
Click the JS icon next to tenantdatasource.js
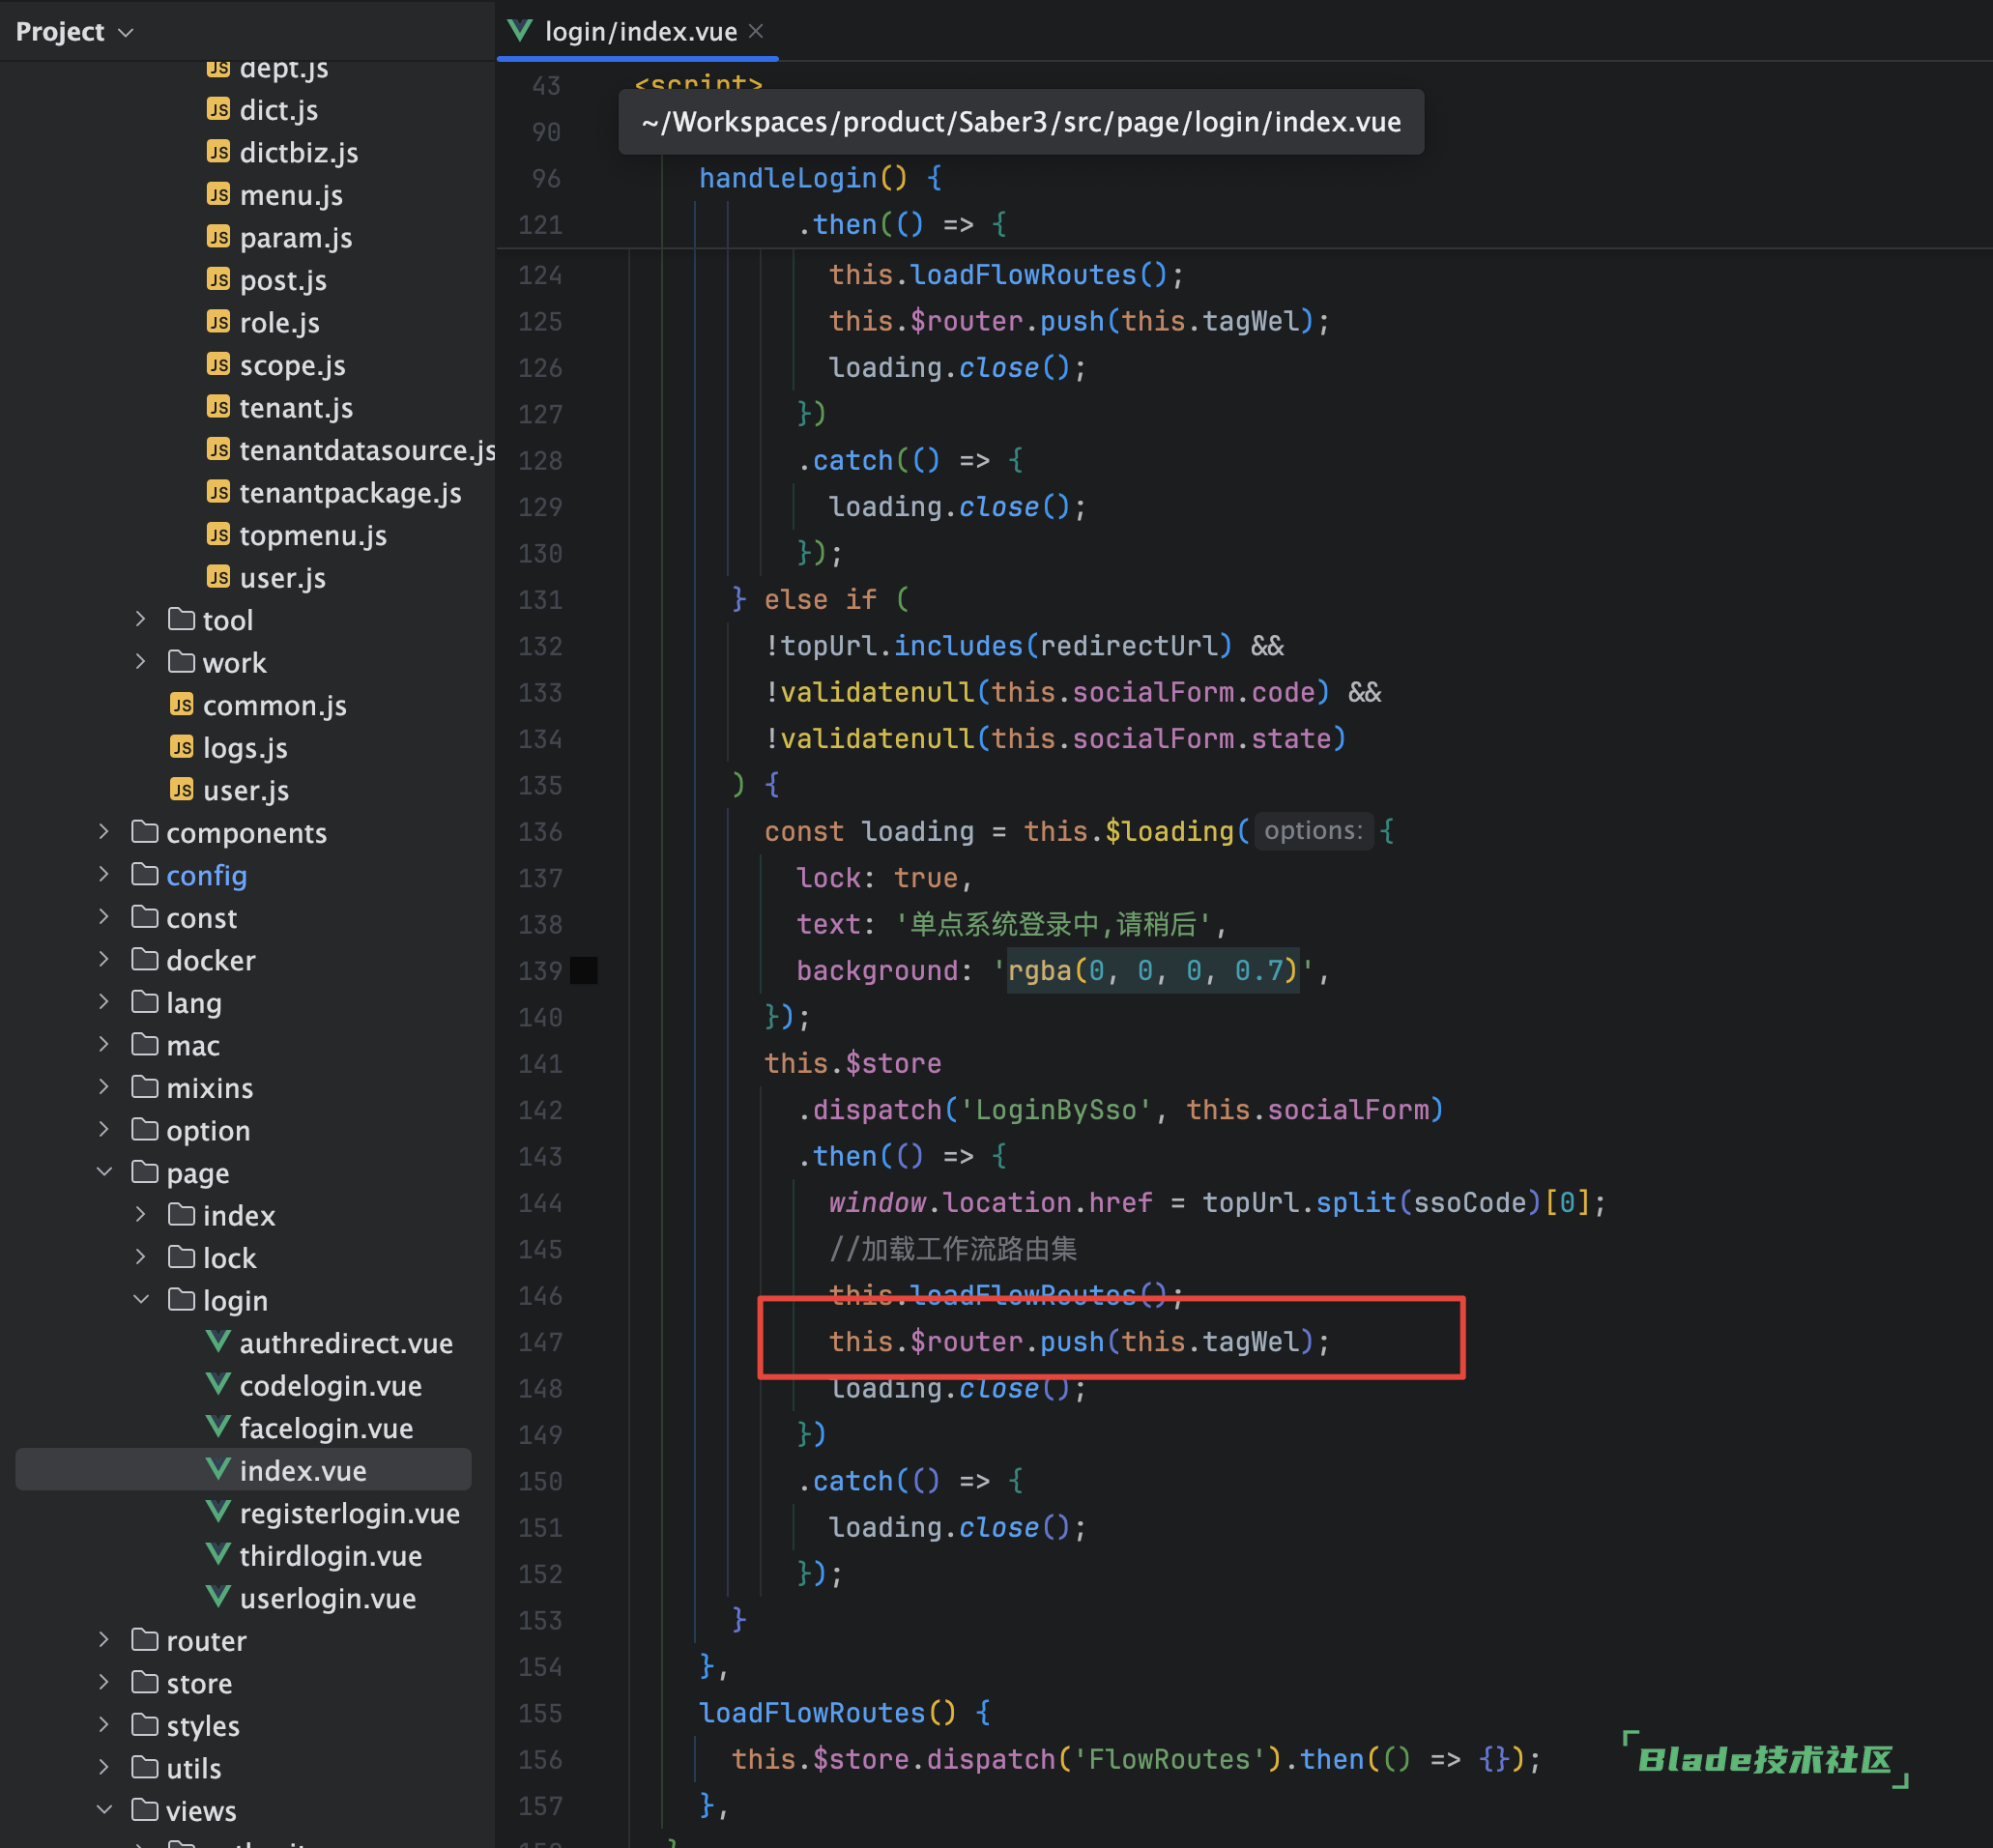pyautogui.click(x=218, y=450)
